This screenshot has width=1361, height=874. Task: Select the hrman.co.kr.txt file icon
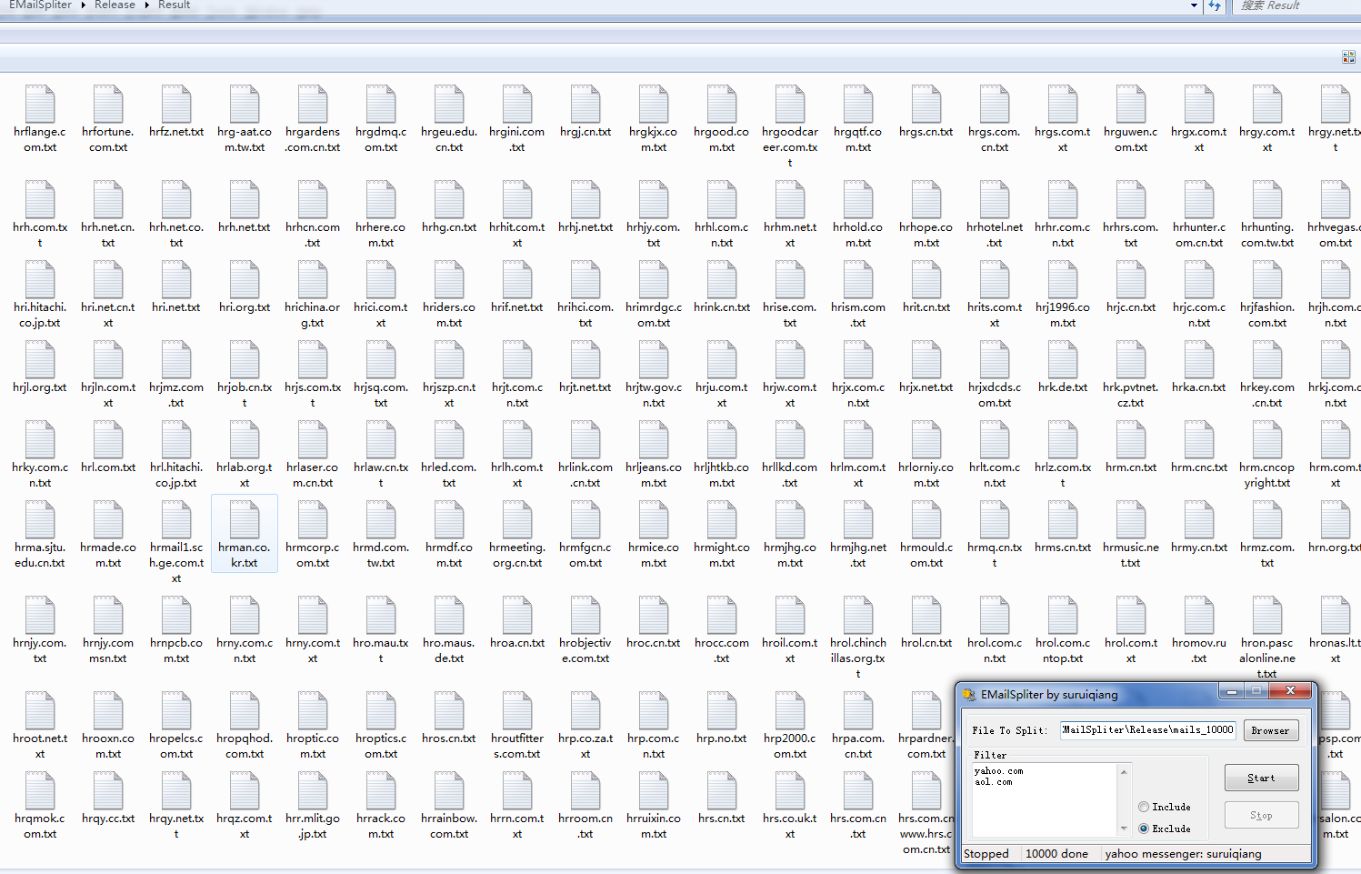tap(245, 519)
